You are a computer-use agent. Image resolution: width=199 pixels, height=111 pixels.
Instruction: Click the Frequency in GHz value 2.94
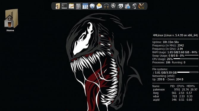tap(180, 49)
